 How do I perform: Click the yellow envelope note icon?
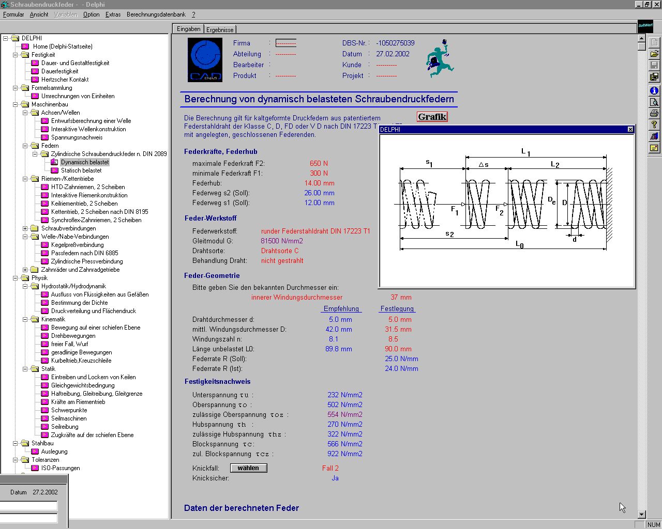click(654, 148)
